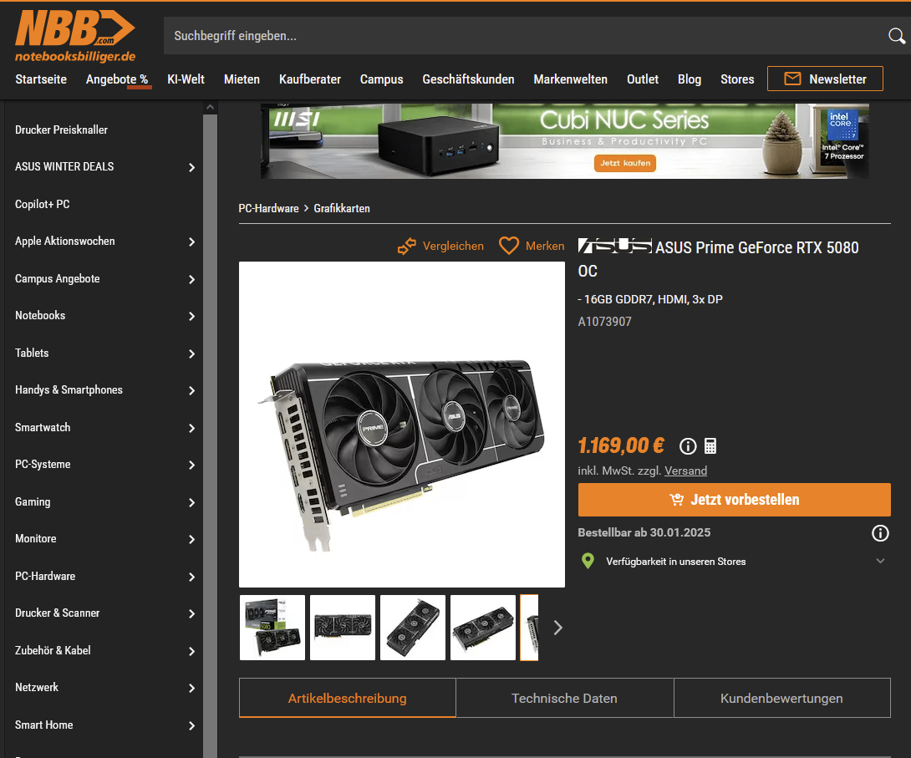
Task: Open Geschäftskunden in the navigation
Action: (468, 79)
